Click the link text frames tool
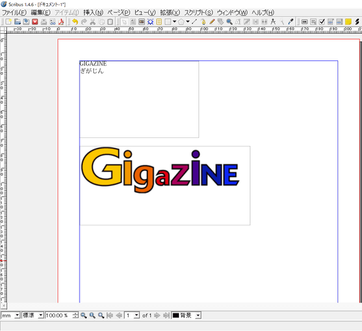Viewport: 362px width, 331px height. tap(255, 22)
